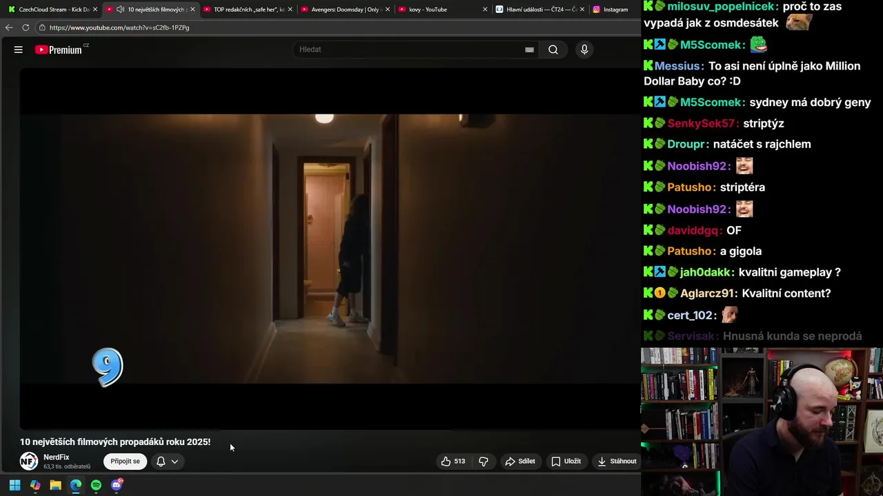Select the 10 největších filmových tab

coord(152,10)
